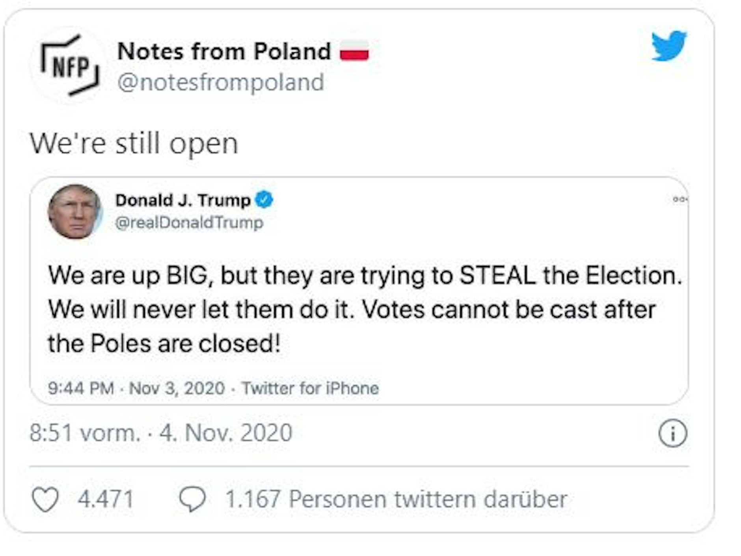Open the more options menu on the embedded tweet

click(680, 200)
